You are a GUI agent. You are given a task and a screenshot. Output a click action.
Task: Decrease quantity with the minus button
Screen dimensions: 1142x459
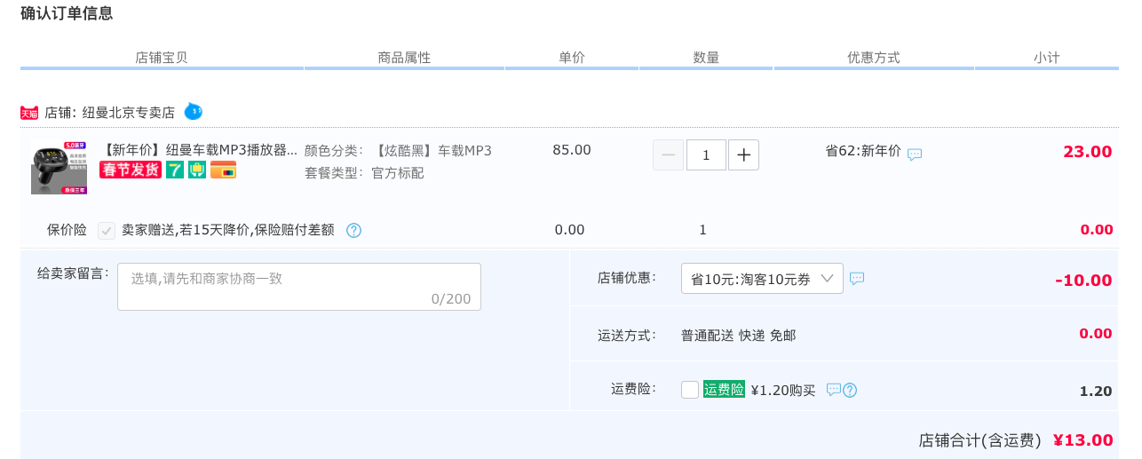[x=669, y=154]
